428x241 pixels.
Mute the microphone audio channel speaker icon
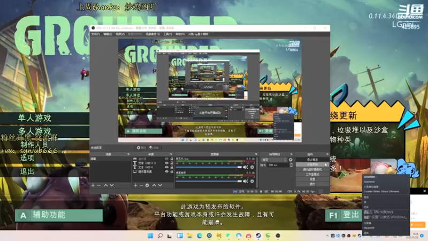coord(246,167)
